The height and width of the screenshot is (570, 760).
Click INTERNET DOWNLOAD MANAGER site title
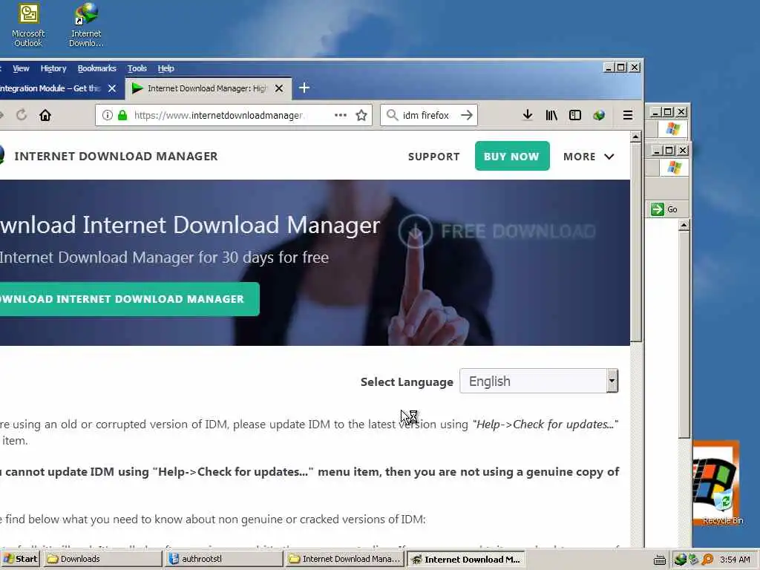[116, 156]
